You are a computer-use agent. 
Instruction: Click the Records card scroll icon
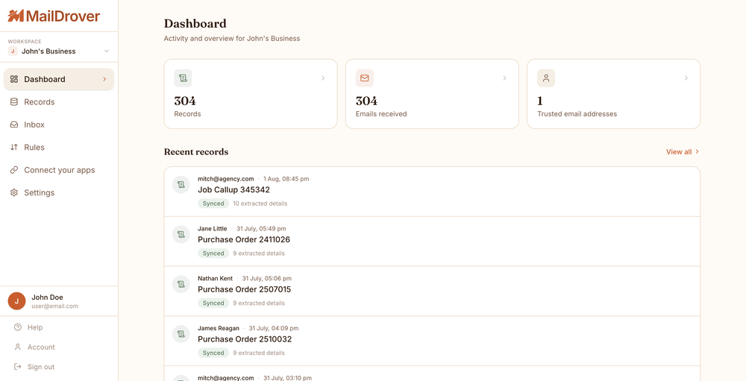183,78
